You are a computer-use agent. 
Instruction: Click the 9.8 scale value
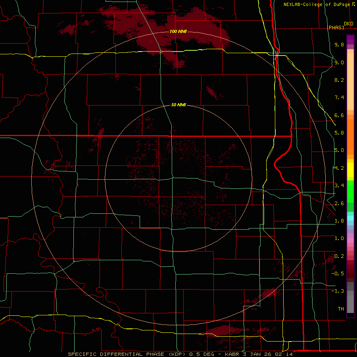(x=339, y=44)
